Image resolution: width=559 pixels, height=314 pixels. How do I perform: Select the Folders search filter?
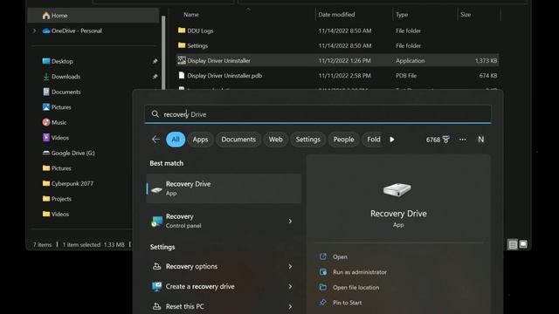click(x=373, y=140)
